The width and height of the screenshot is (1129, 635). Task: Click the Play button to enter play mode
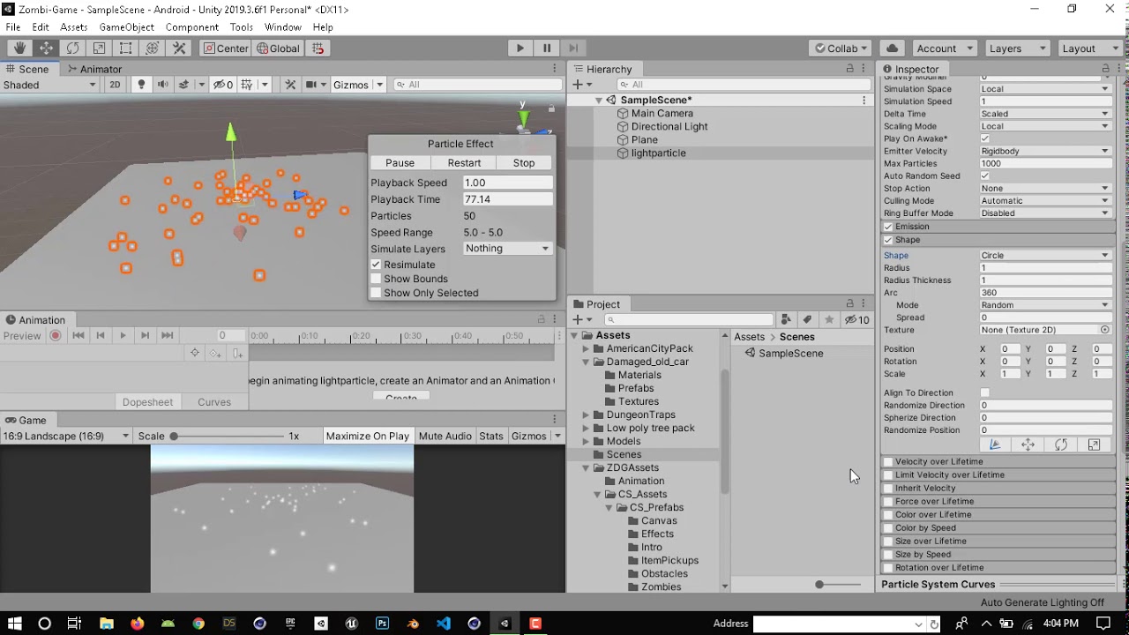tap(520, 49)
